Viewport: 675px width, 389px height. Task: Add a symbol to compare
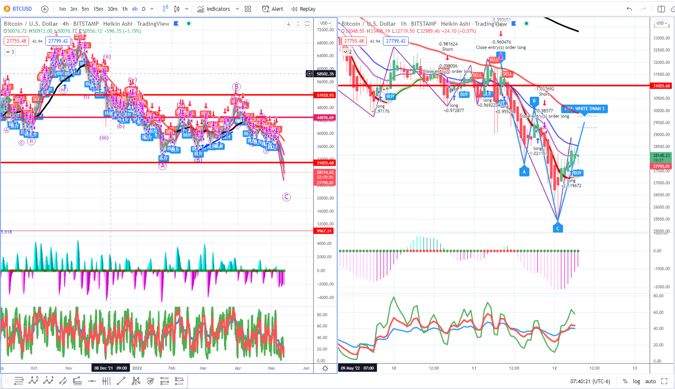click(45, 9)
